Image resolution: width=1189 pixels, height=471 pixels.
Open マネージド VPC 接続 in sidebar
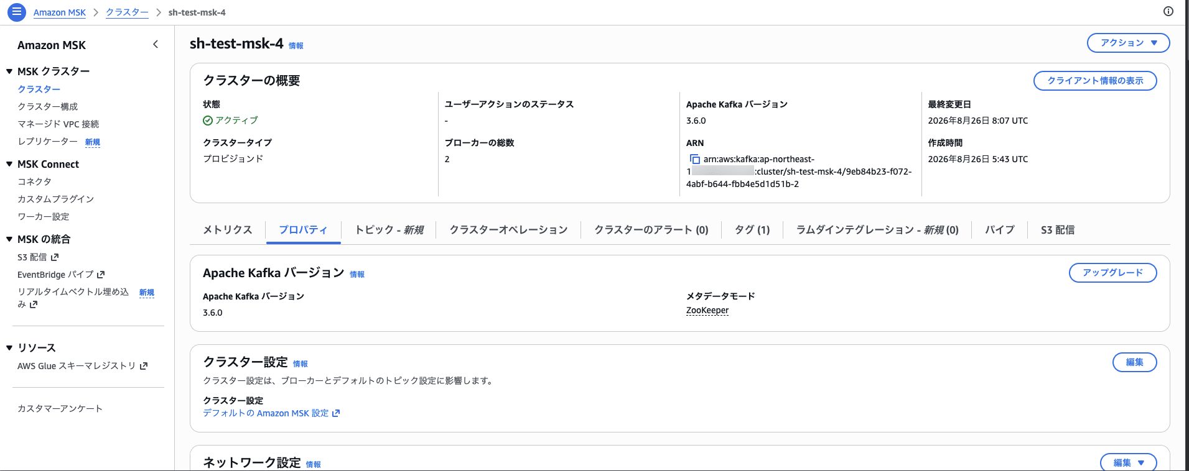coord(58,124)
